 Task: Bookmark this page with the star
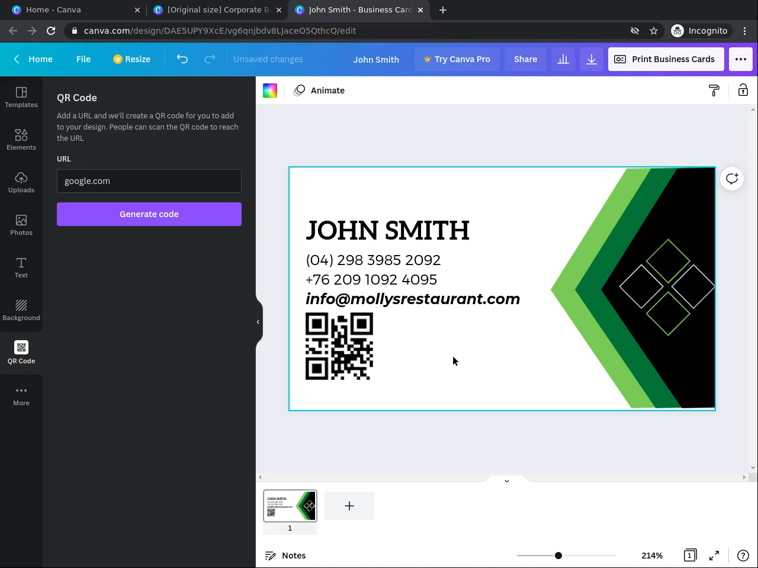(x=654, y=31)
